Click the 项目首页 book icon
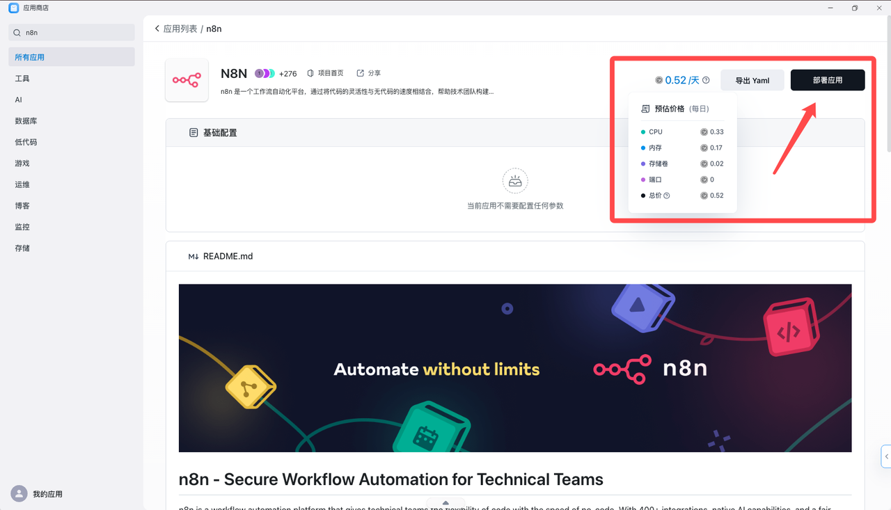Screen dimensions: 891x510 click(310, 73)
